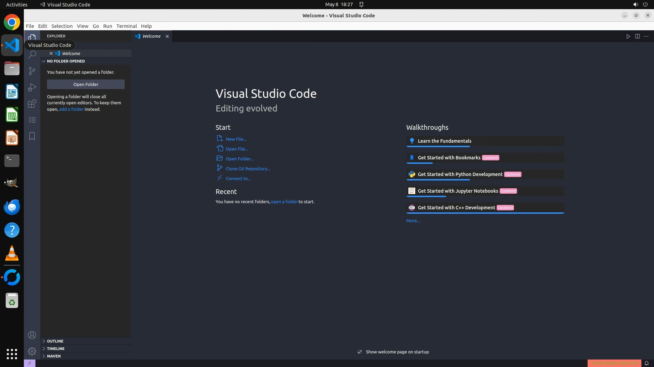Screen dimensions: 654x367
Task: Open Get Started with Python Development walkthrough
Action: pyautogui.click(x=460, y=174)
